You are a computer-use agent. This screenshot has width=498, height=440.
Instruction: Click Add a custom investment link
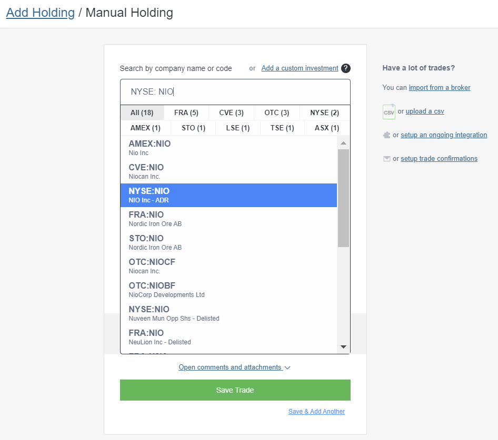[x=300, y=68]
